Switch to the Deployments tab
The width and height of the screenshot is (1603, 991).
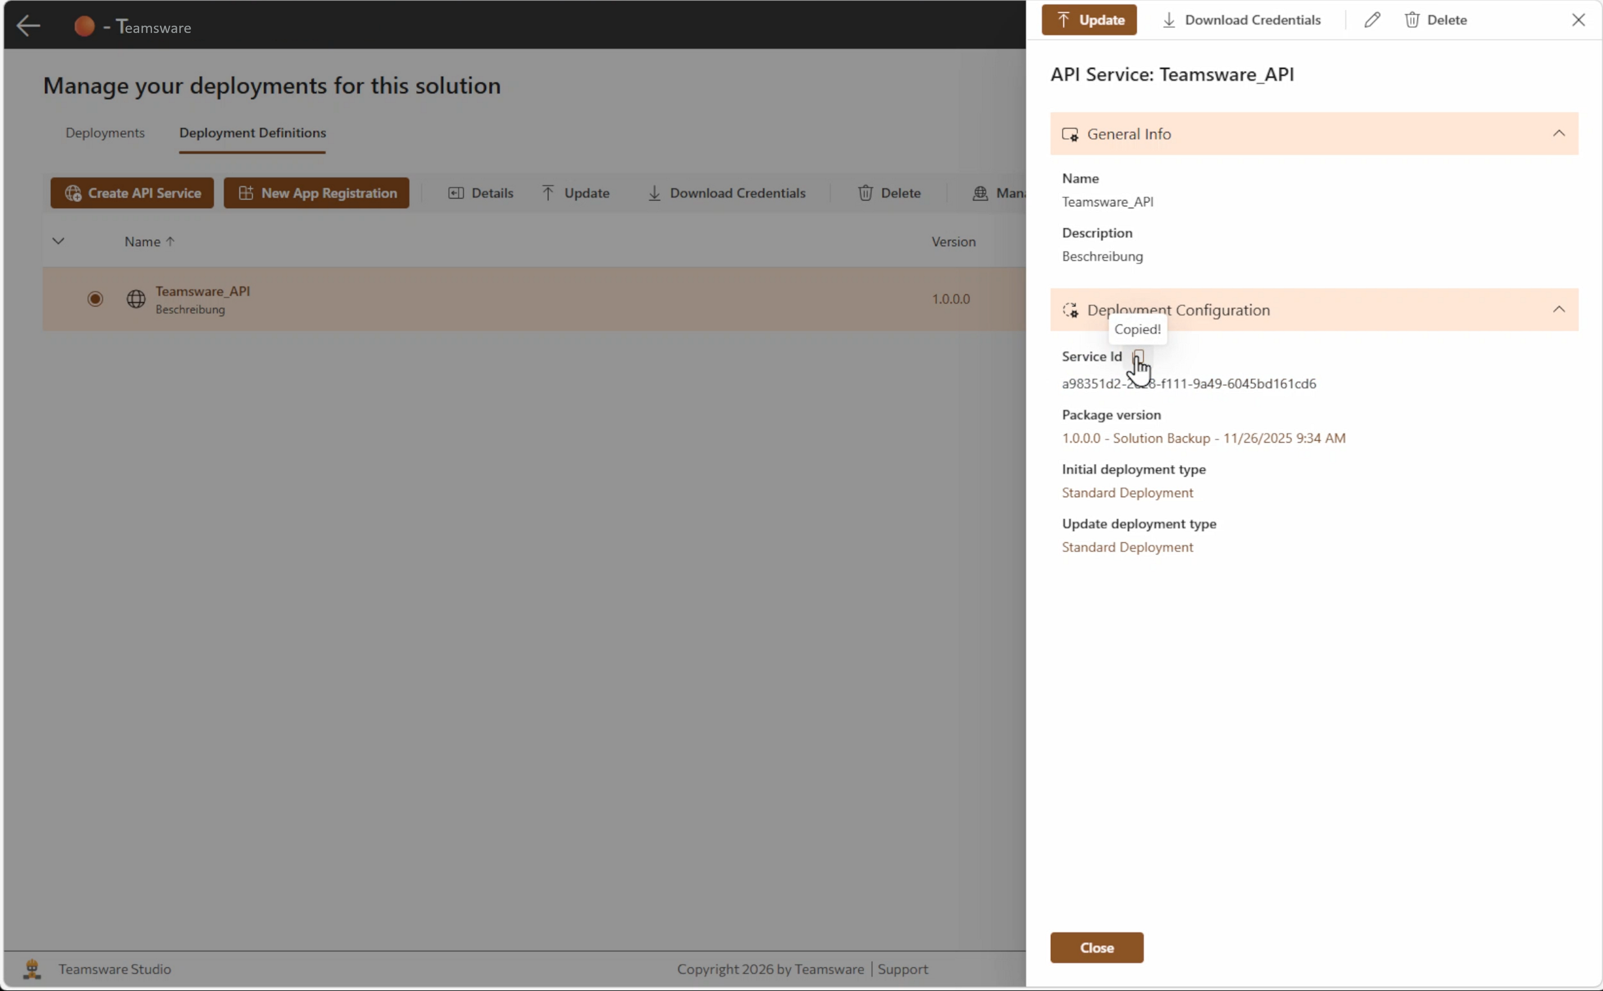pyautogui.click(x=105, y=132)
